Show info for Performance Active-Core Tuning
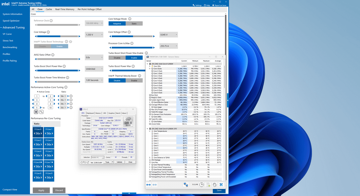Screen dimensions: 360x196 click(66, 87)
